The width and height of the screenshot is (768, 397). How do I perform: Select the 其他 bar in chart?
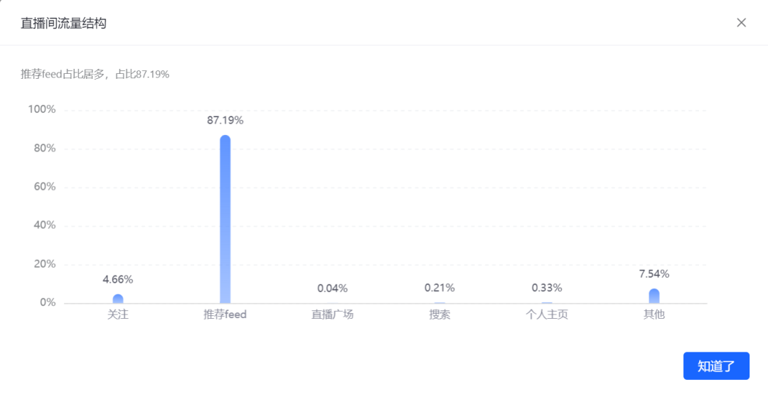point(654,295)
